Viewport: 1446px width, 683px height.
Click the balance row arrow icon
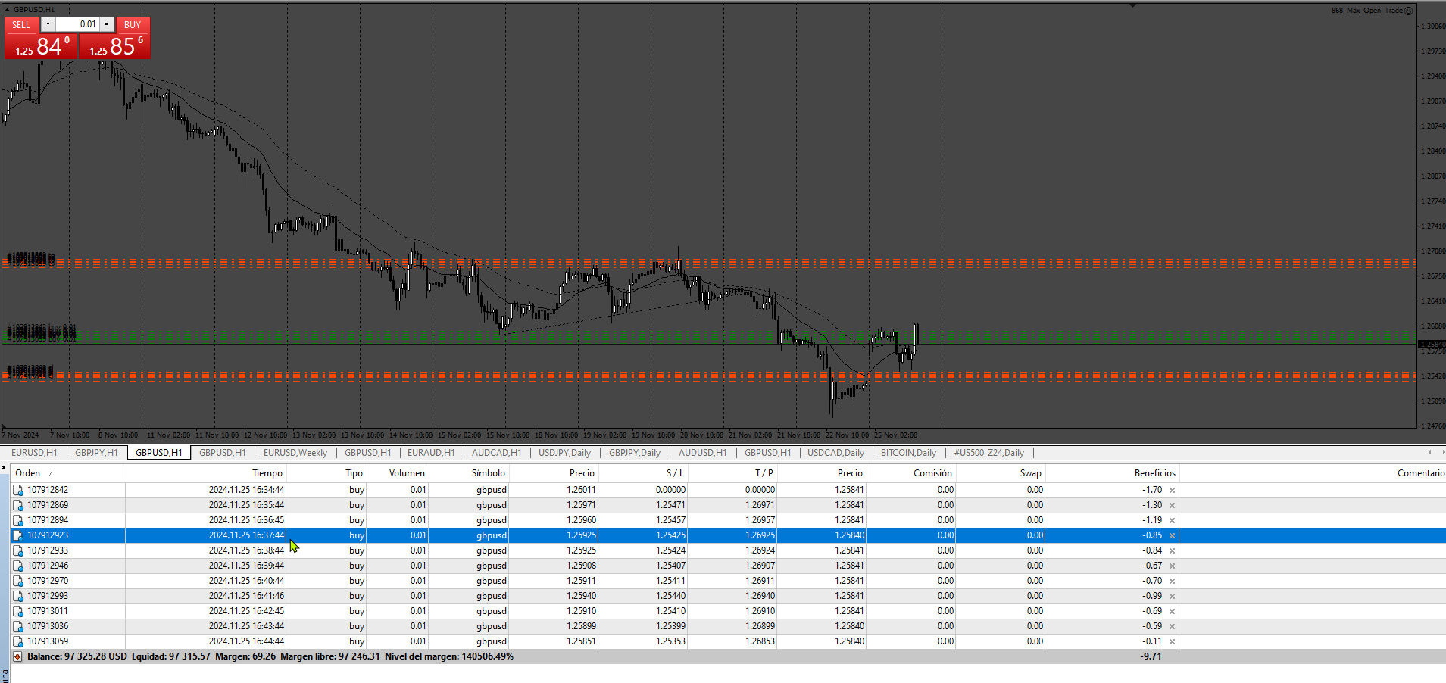pos(17,656)
